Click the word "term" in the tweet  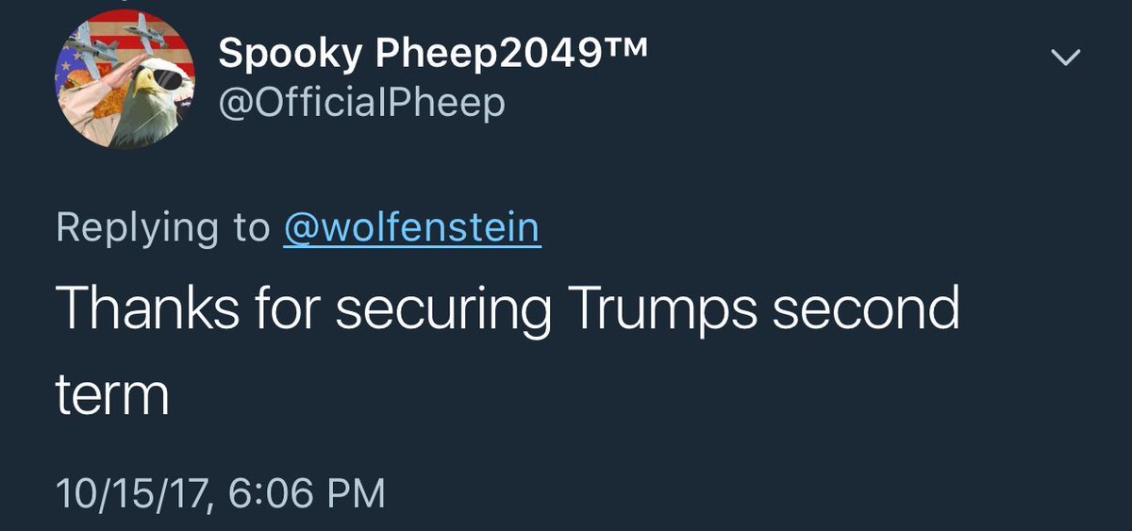pyautogui.click(x=111, y=397)
